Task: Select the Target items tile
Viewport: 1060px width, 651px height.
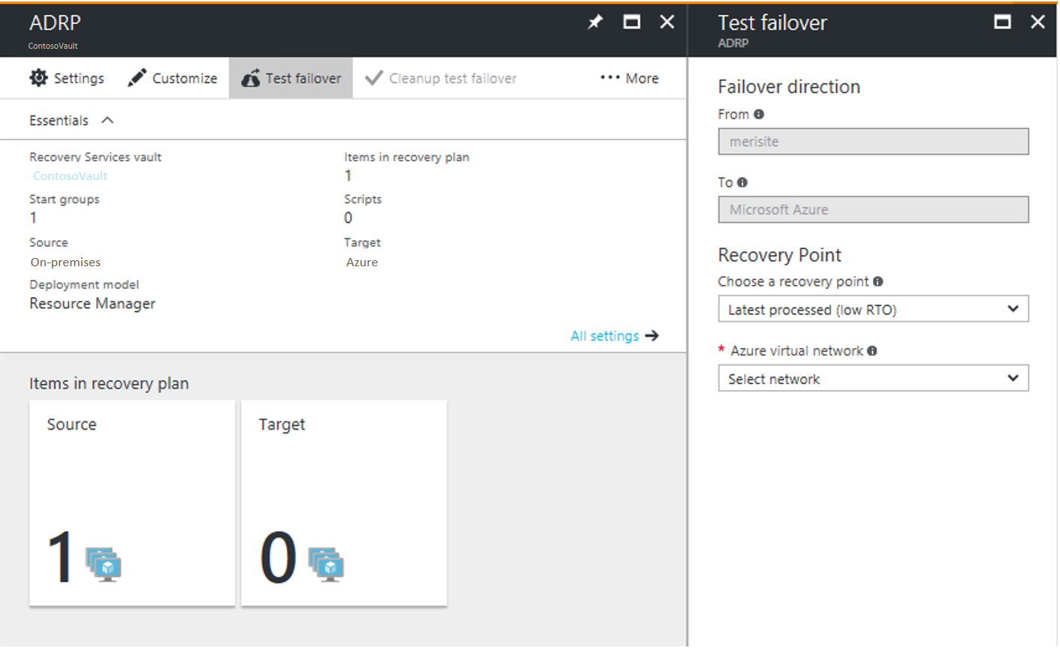Action: [343, 502]
